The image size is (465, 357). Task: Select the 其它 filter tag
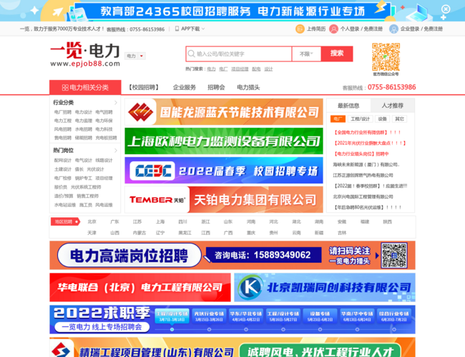399,119
